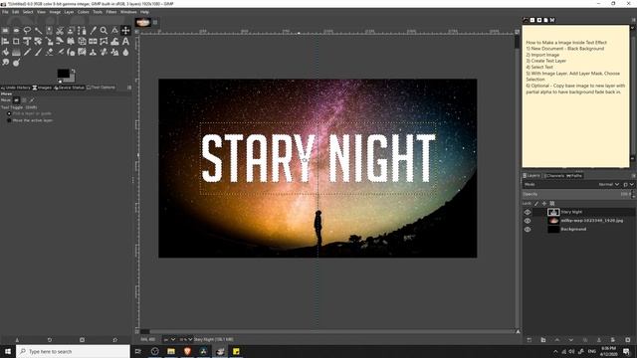This screenshot has width=637, height=358.
Task: Open the Layer menu
Action: 69,12
